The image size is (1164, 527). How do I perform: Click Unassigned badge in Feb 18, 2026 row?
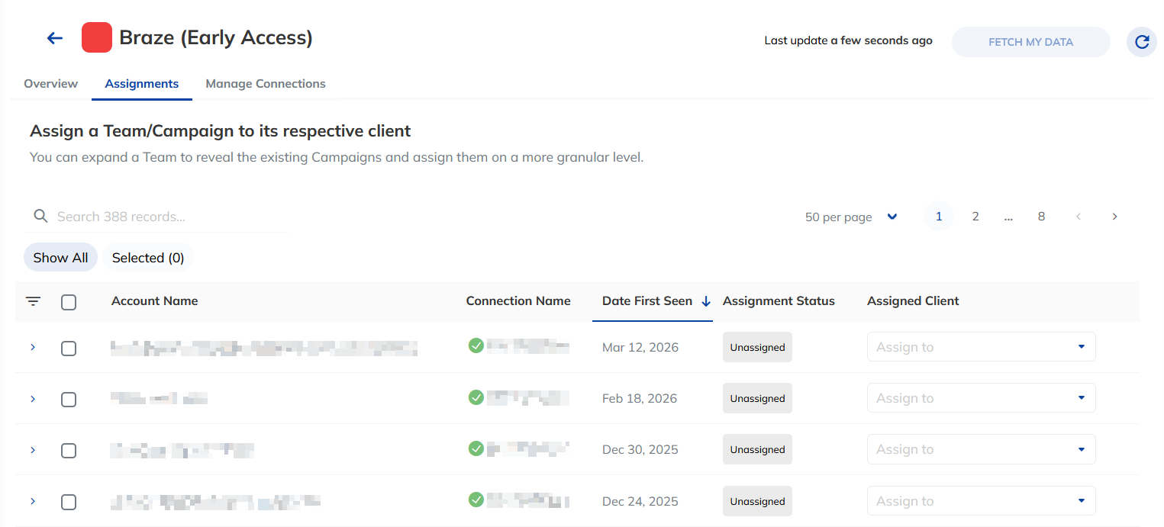click(x=757, y=398)
